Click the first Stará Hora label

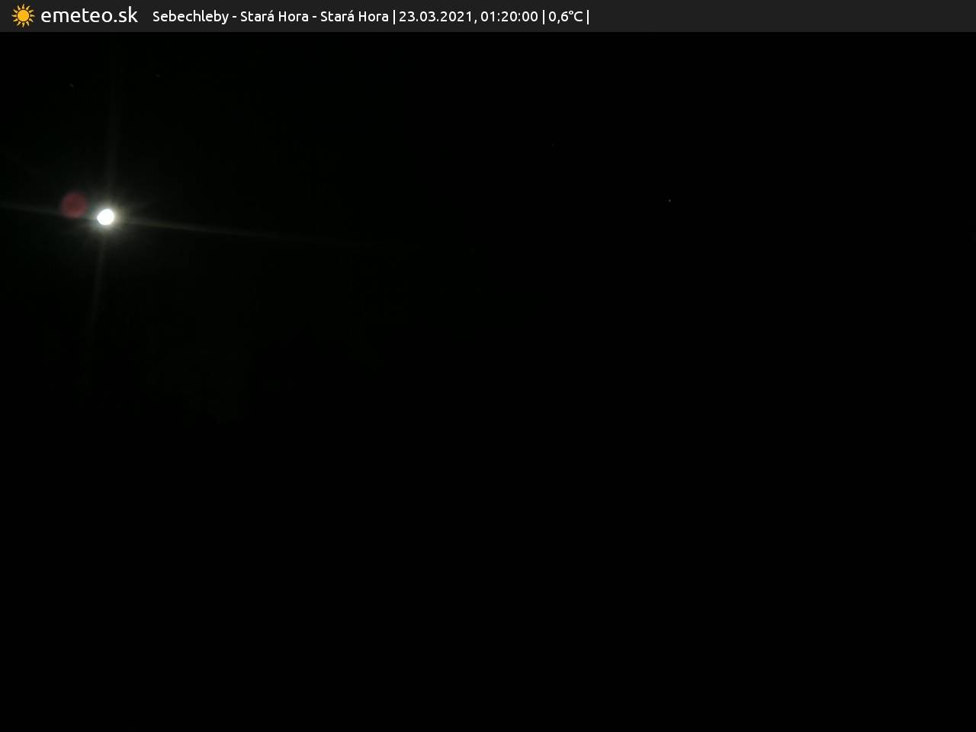pyautogui.click(x=274, y=17)
